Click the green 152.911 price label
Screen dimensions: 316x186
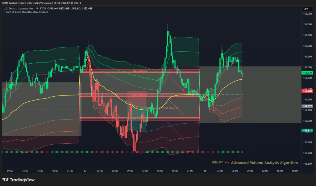coord(308,130)
